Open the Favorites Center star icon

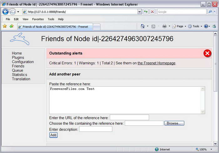(x=5, y=26)
